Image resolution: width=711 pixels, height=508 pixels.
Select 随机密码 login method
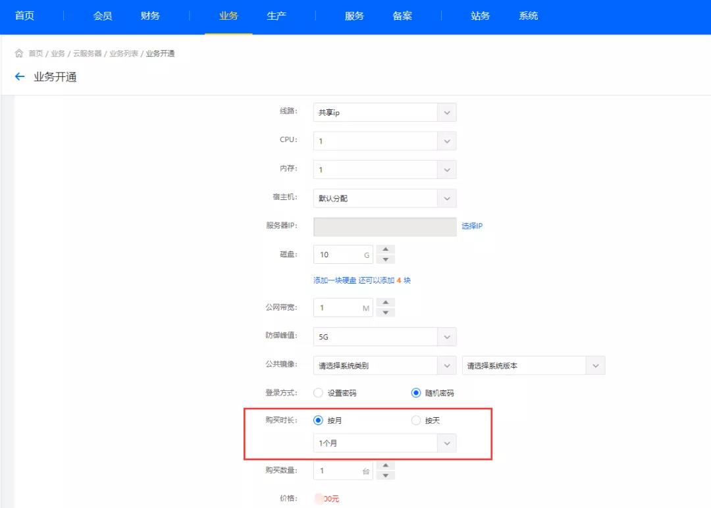coord(416,392)
